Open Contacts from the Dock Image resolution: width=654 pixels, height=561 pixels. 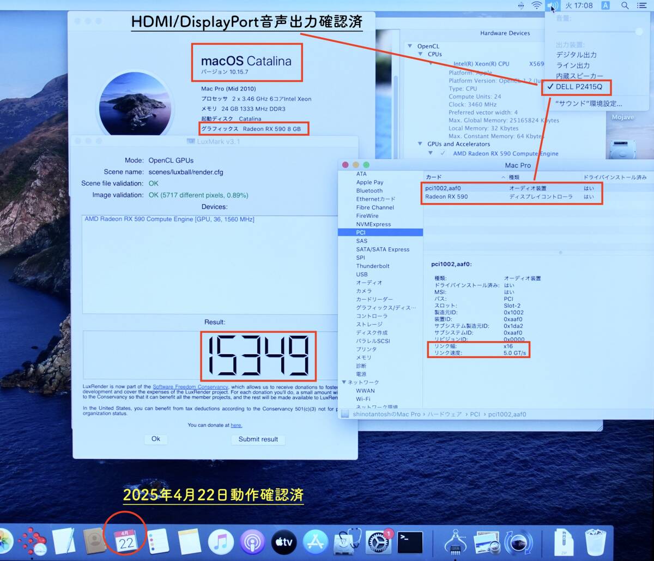click(x=95, y=542)
